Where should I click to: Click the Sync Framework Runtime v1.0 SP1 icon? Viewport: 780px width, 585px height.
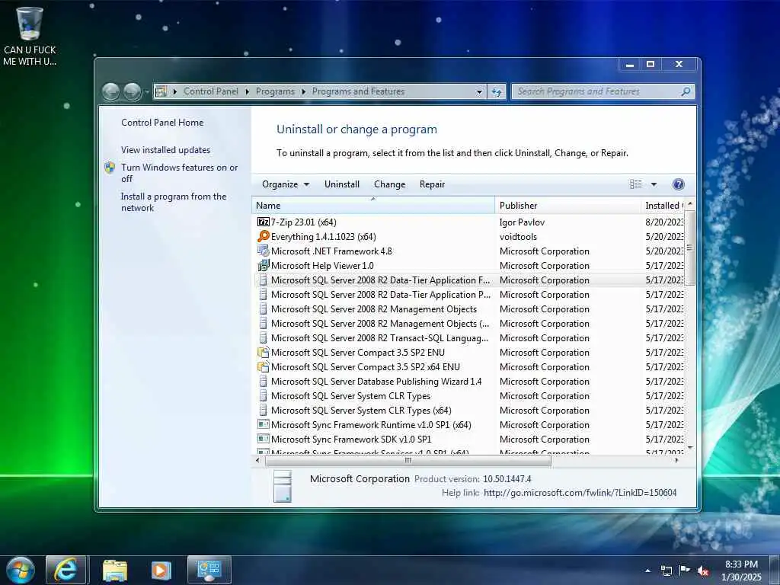tap(263, 424)
